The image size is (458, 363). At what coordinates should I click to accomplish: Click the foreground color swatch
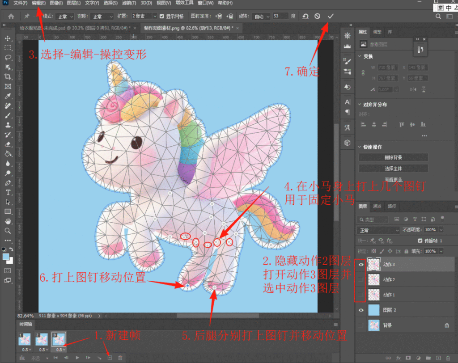(x=6, y=257)
